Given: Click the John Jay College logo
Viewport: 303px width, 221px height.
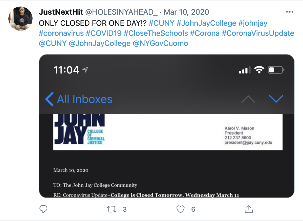Looking at the screenshot, I should pyautogui.click(x=79, y=131).
